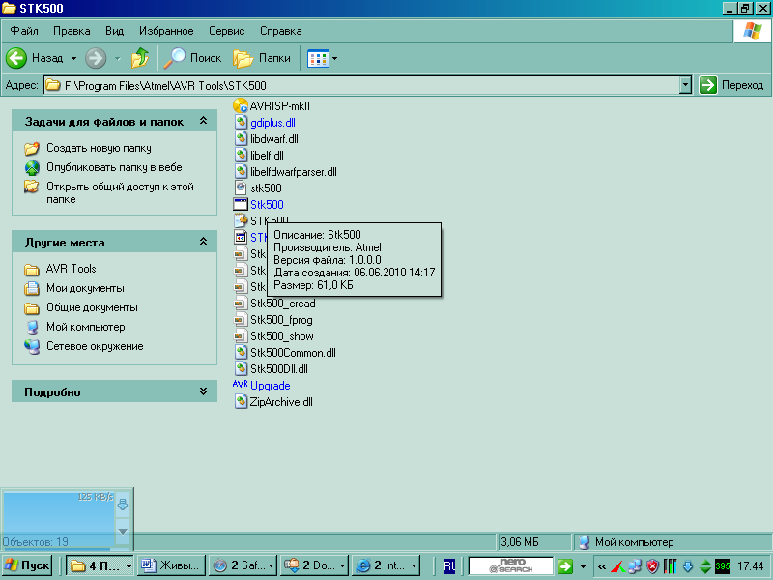Viewport: 773px width, 580px height.
Task: Select Stk500Common.dll file
Action: coord(293,353)
